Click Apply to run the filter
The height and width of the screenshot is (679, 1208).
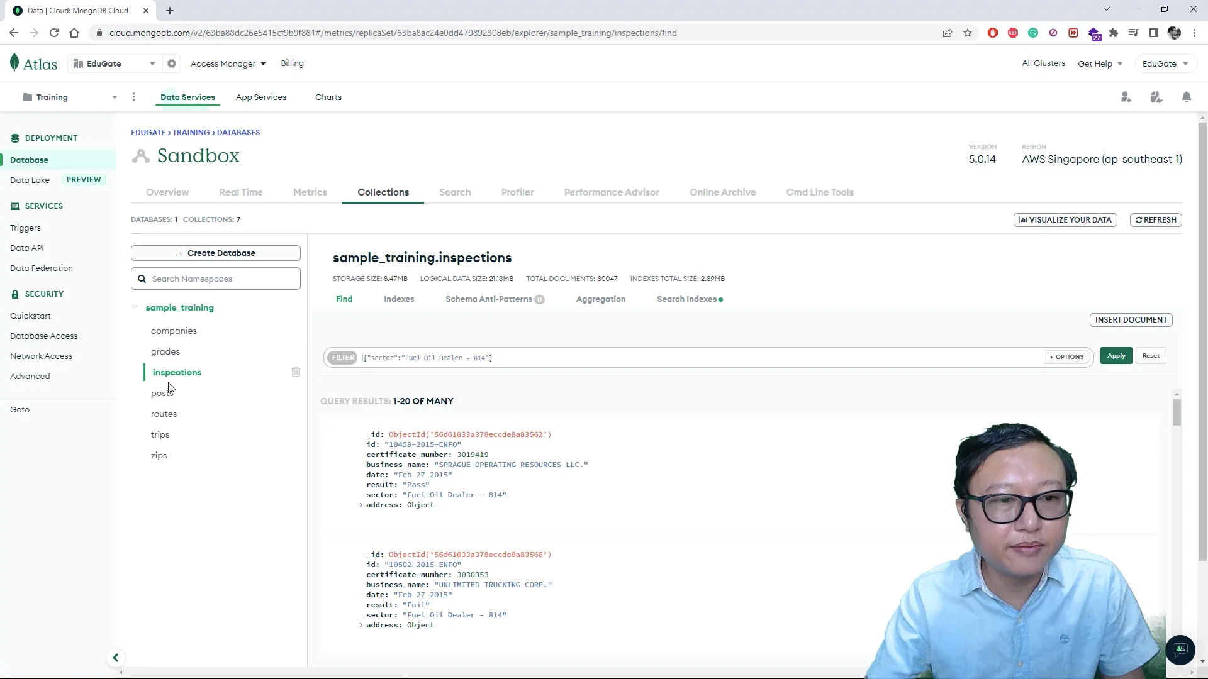[x=1116, y=356]
